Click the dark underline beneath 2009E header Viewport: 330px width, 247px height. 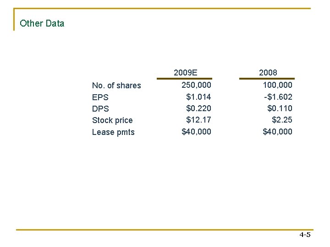[185, 78]
